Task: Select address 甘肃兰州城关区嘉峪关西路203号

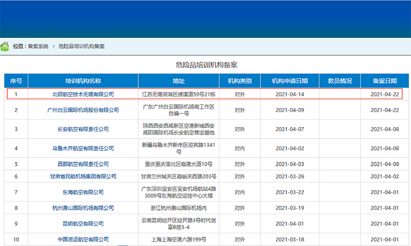Action: (x=179, y=176)
